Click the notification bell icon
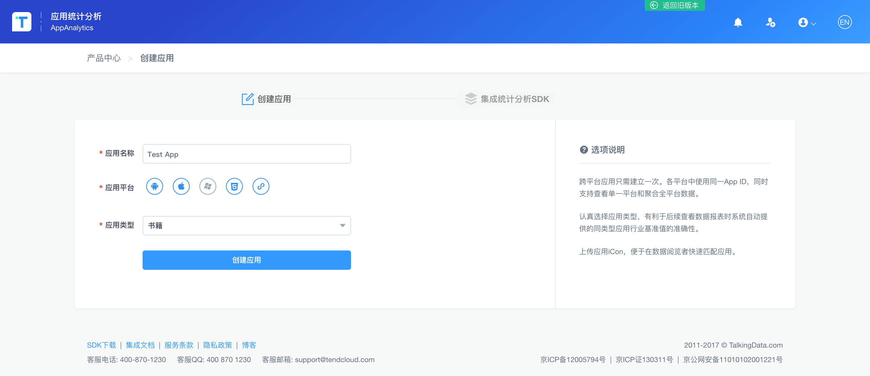The image size is (870, 376). (738, 22)
